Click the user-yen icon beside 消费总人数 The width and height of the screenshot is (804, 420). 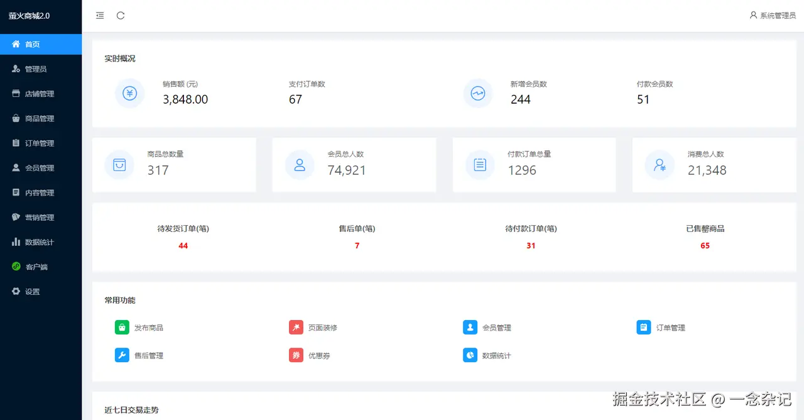(x=660, y=165)
